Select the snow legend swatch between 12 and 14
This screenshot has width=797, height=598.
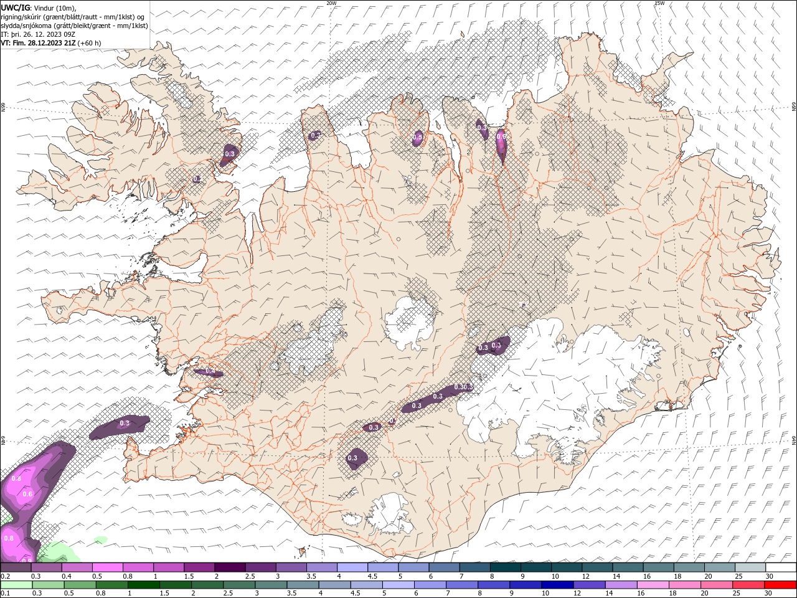point(597,567)
